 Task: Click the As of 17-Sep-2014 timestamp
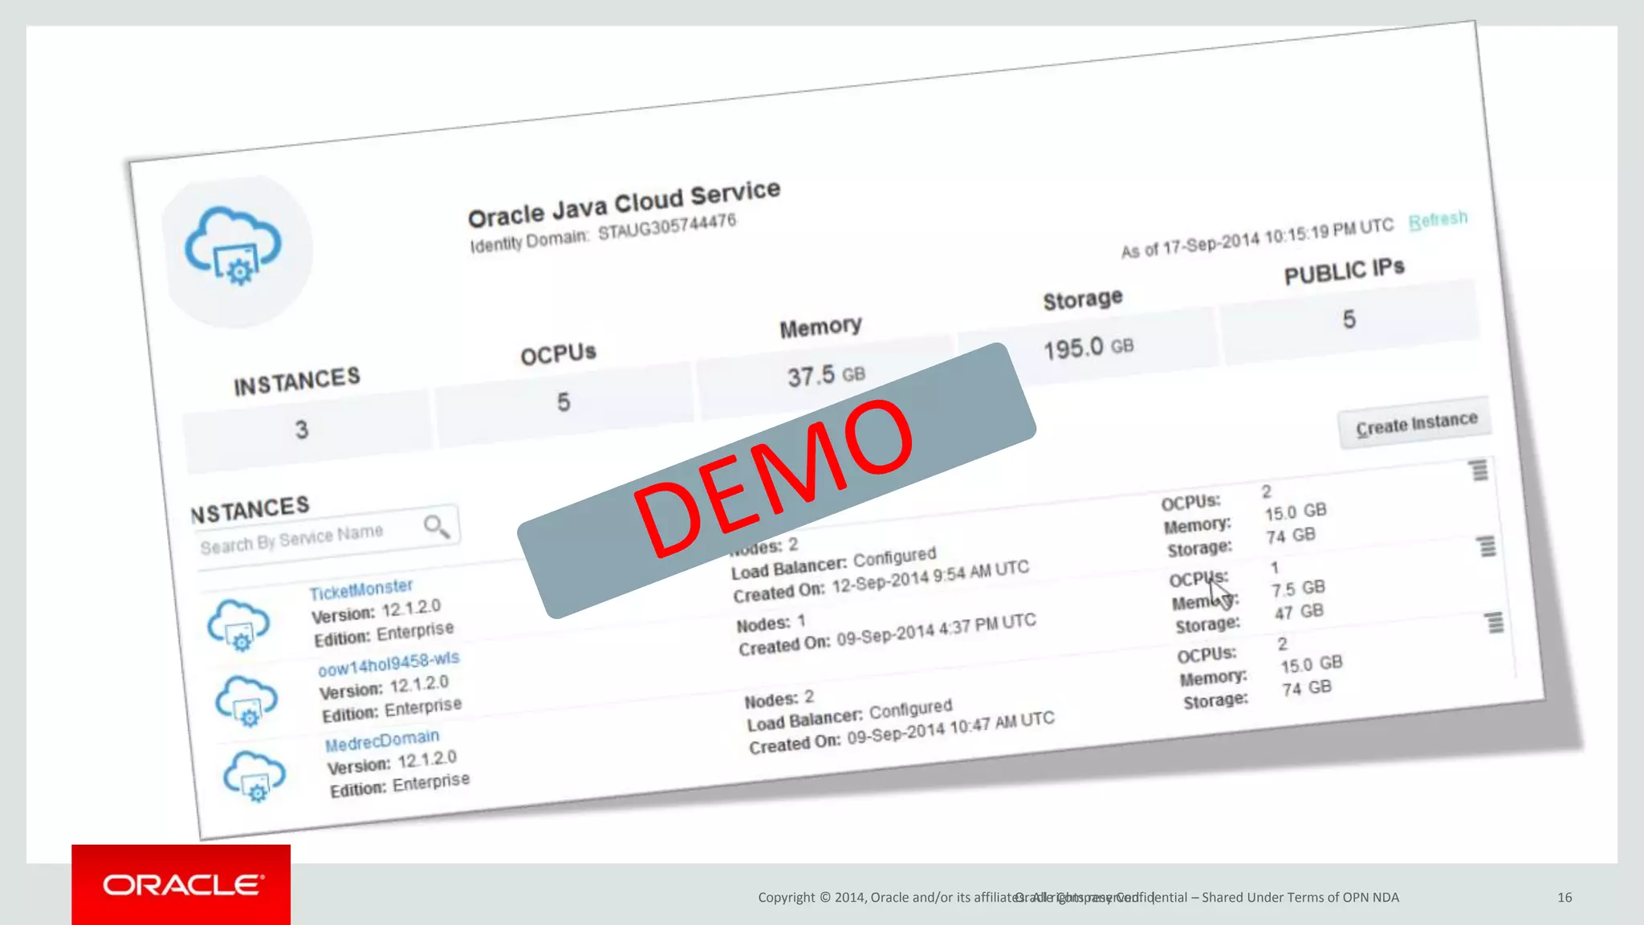(x=1257, y=239)
